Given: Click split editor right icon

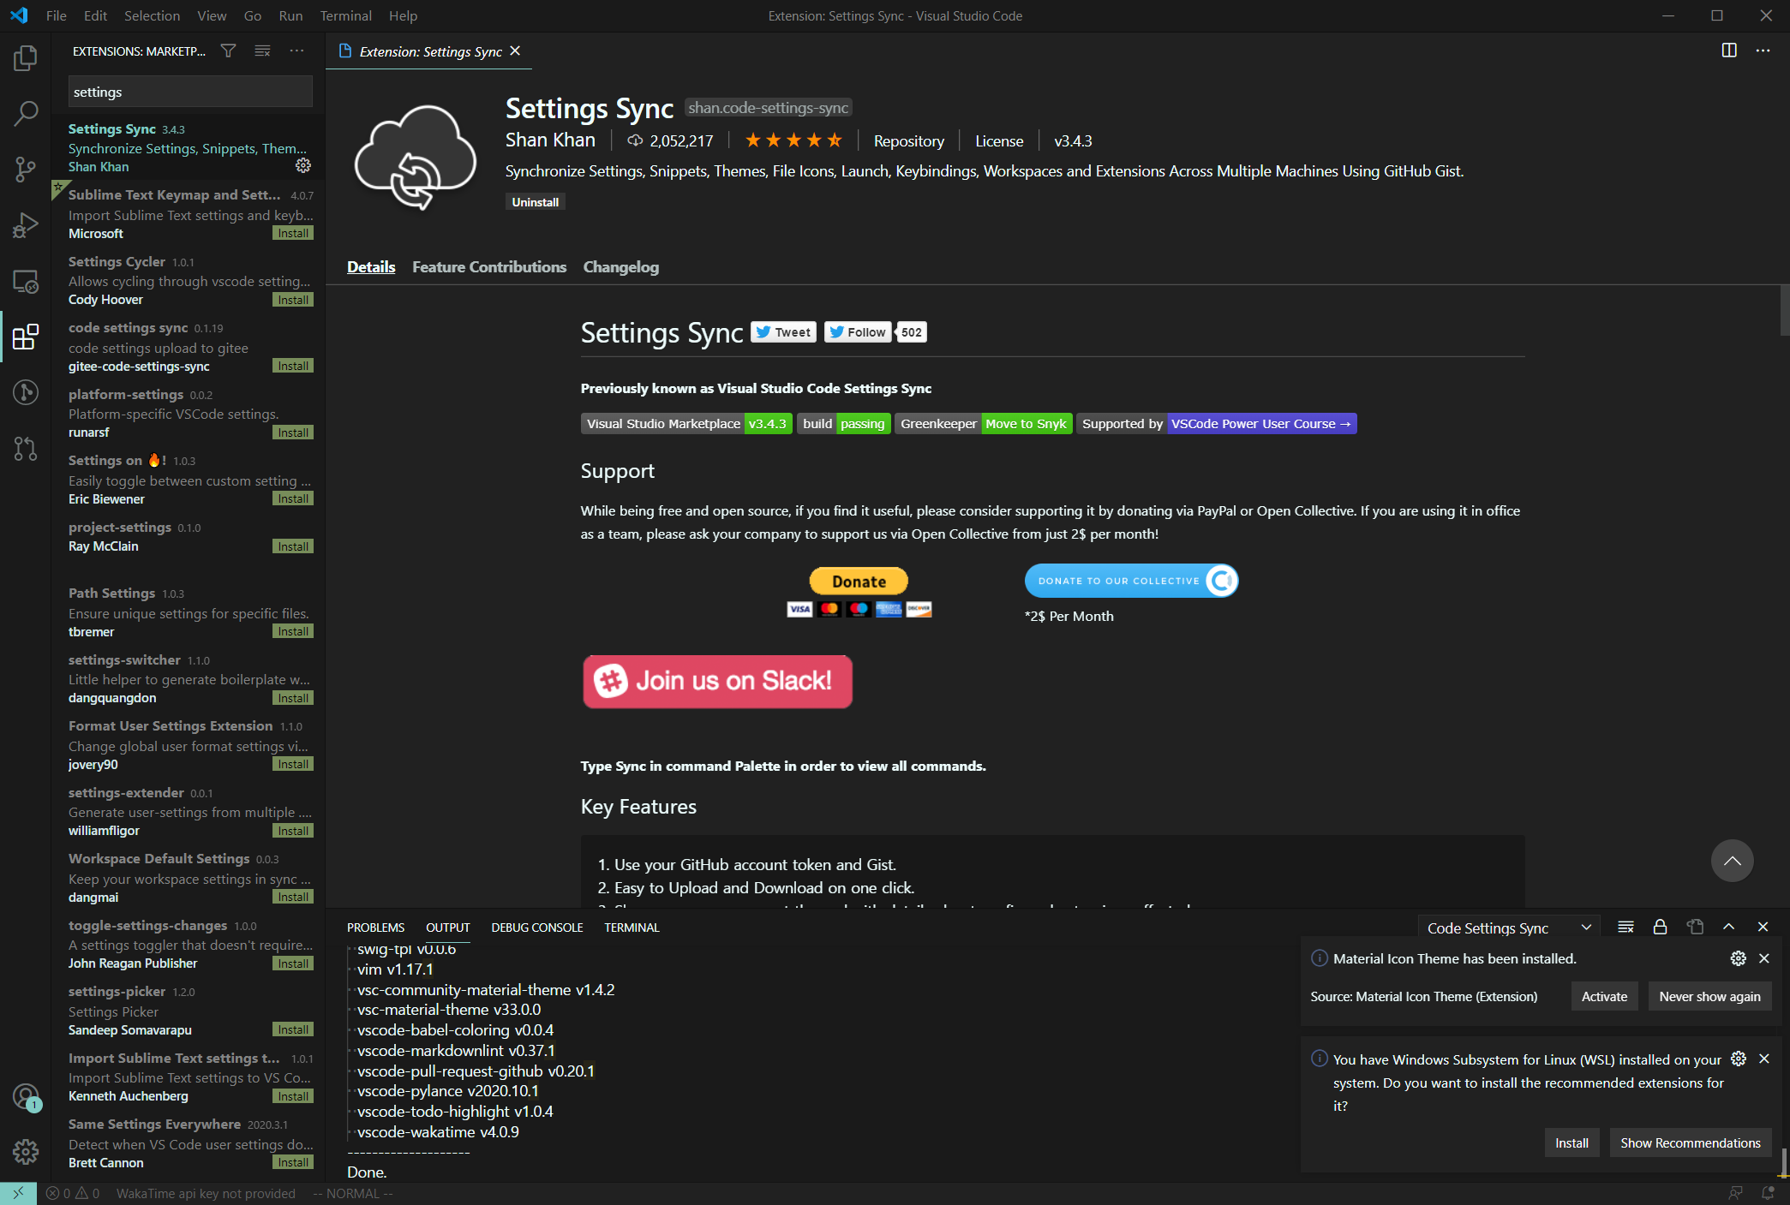Looking at the screenshot, I should (x=1728, y=51).
